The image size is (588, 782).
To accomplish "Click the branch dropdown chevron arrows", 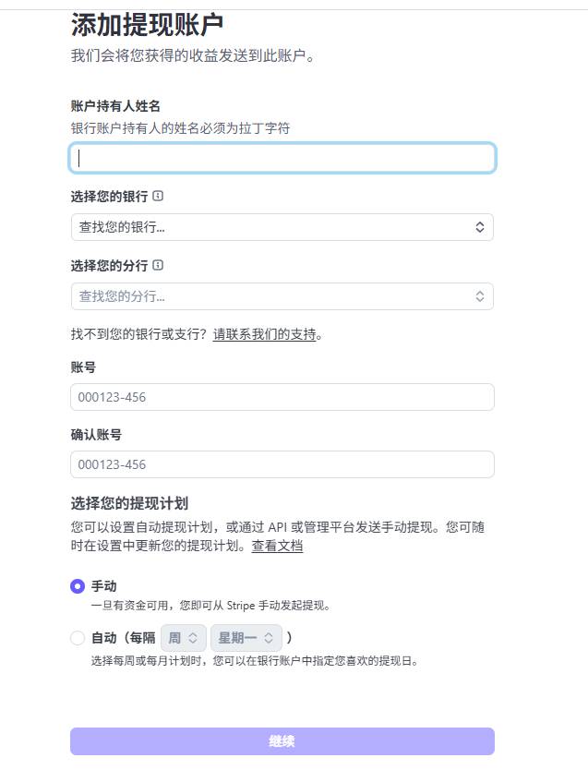I will (x=480, y=296).
